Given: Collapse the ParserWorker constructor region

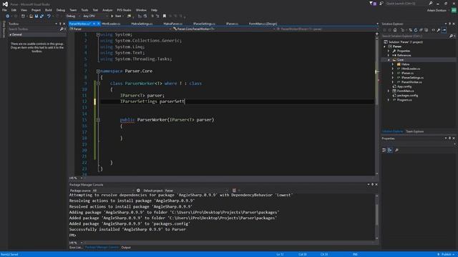Looking at the screenshot, I should (98, 120).
